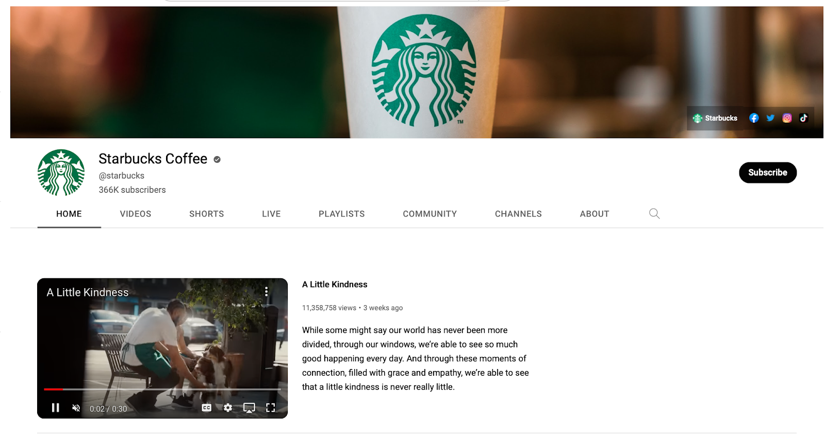This screenshot has height=436, width=825.
Task: Click the 0:02 / 0:30 time display
Action: tap(108, 409)
